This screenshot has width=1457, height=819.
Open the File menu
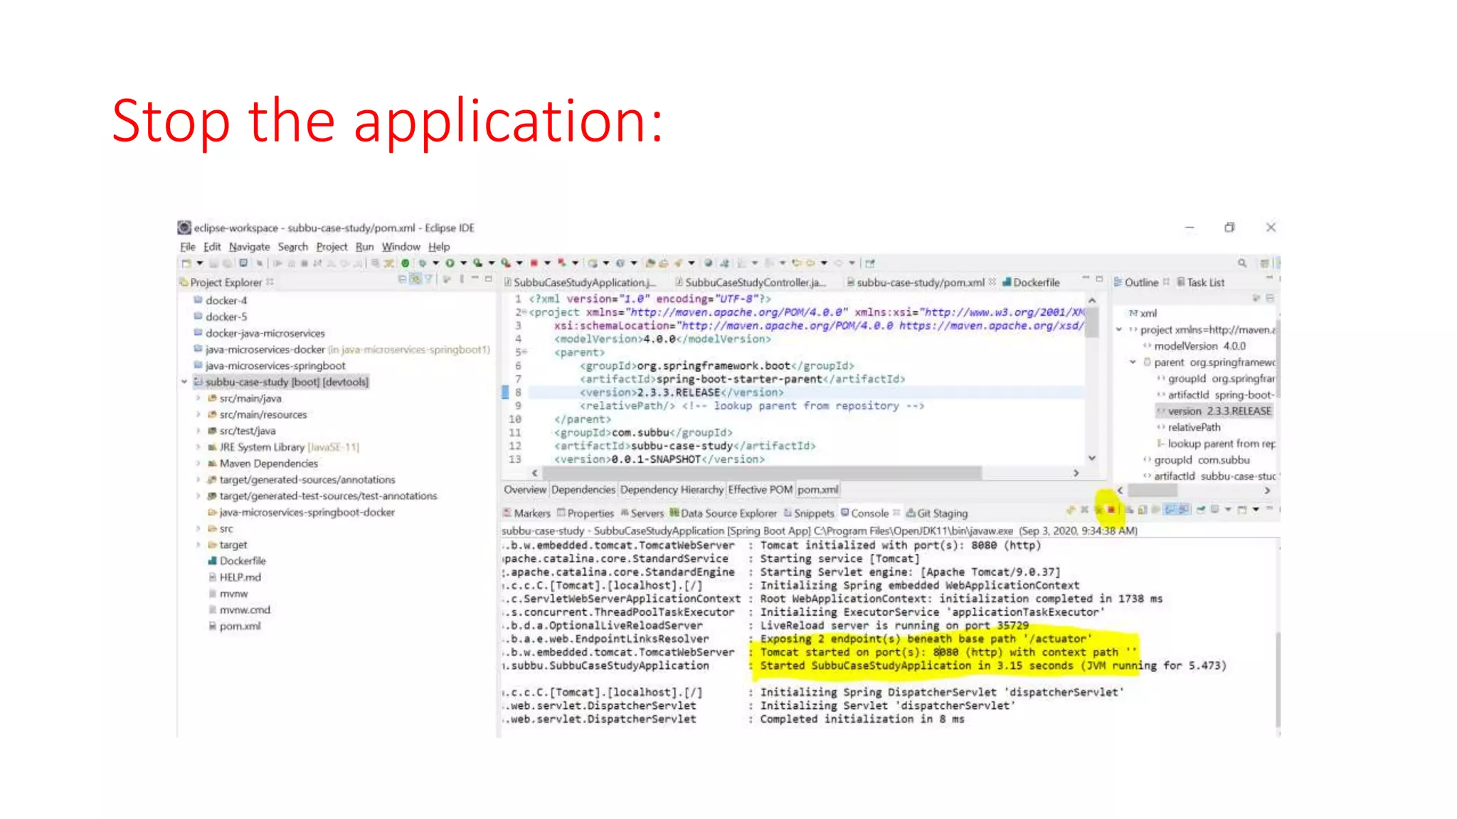point(188,247)
